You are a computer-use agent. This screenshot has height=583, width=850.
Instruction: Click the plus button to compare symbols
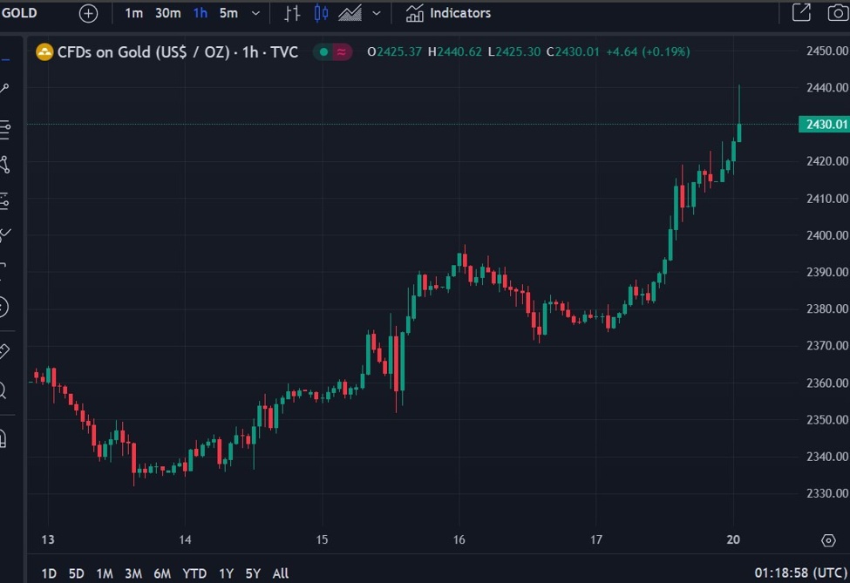click(x=86, y=13)
